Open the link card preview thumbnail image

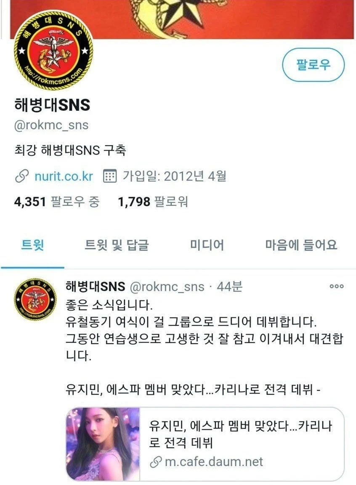click(103, 444)
